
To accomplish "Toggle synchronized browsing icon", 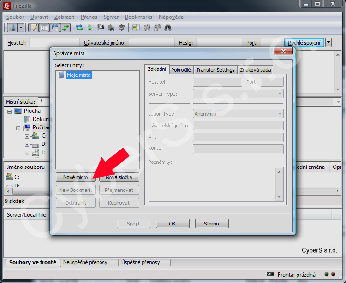I will 157,28.
